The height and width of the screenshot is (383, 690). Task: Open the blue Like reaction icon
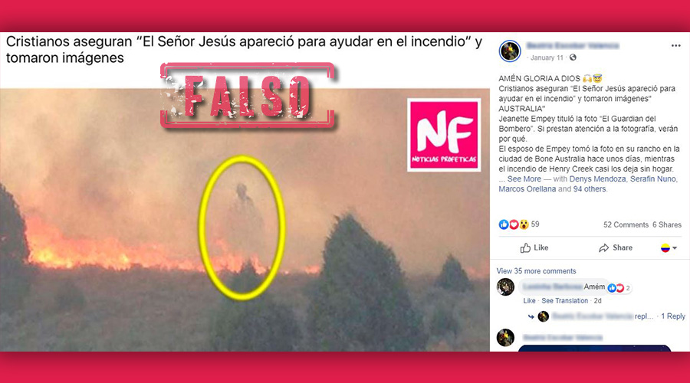pyautogui.click(x=504, y=224)
